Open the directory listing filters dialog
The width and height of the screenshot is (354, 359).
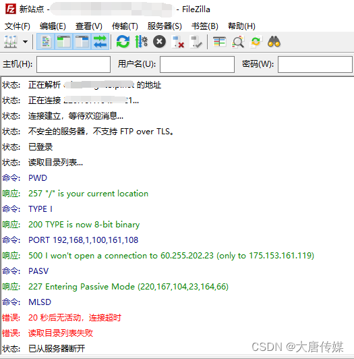pyautogui.click(x=219, y=42)
